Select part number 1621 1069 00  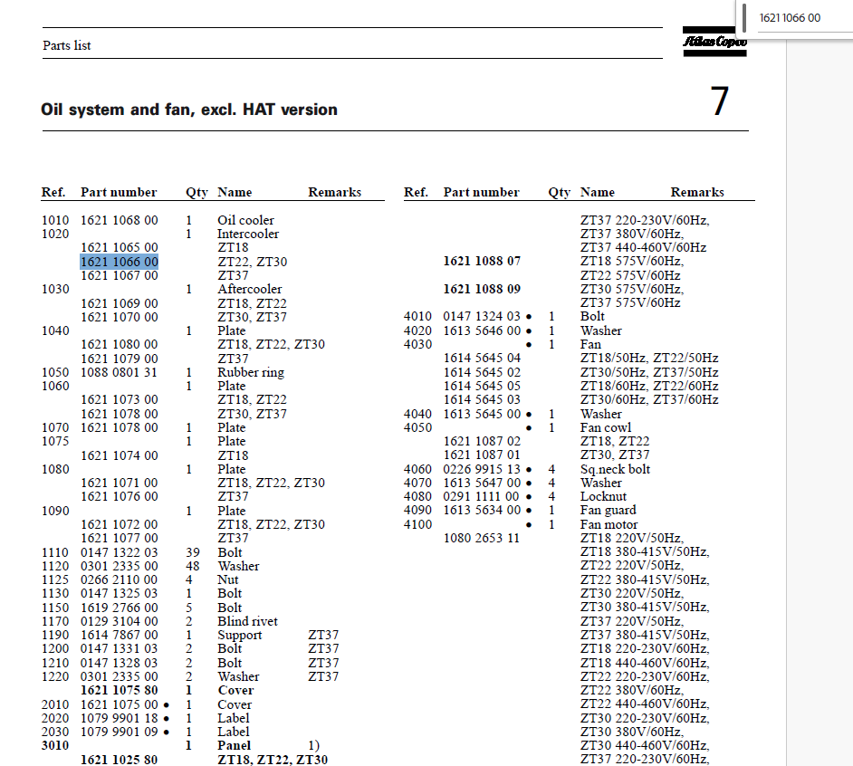(x=120, y=303)
